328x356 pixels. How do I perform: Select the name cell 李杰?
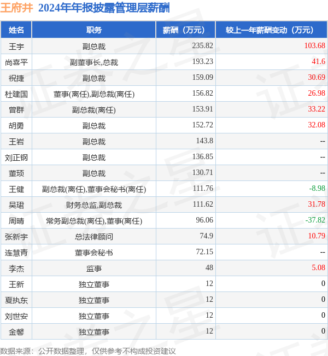pos(16,269)
